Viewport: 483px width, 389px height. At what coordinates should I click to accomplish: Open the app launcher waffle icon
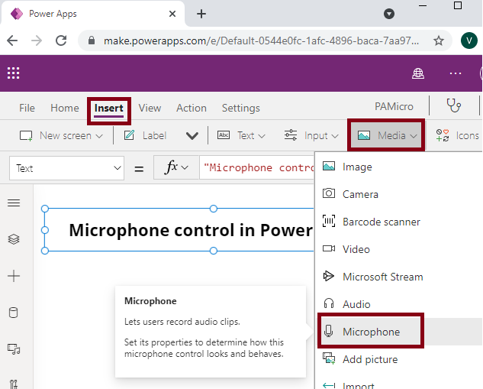pyautogui.click(x=13, y=73)
